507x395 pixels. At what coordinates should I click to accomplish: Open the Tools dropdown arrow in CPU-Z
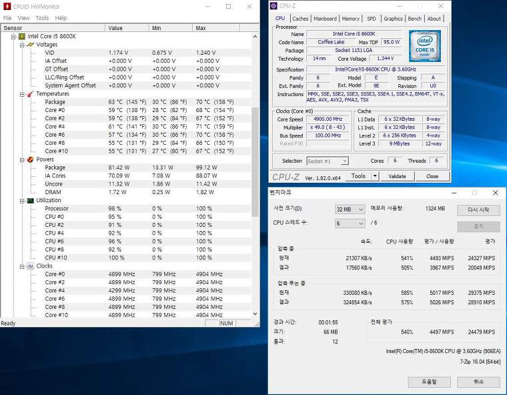[375, 176]
